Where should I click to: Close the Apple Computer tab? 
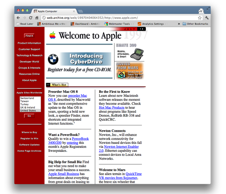coord(74,11)
